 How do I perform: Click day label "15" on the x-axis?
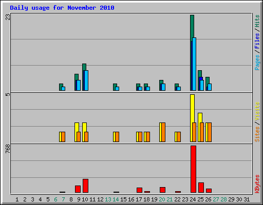coord(123,199)
